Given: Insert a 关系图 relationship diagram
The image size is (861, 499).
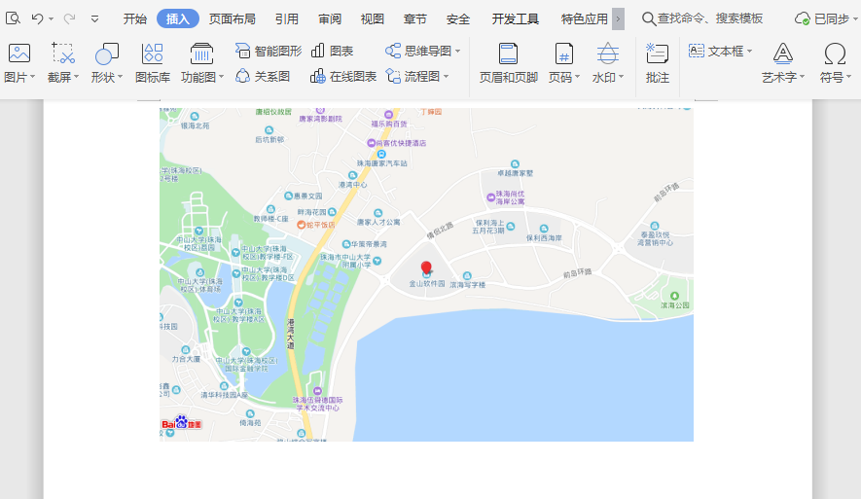Looking at the screenshot, I should (x=263, y=76).
